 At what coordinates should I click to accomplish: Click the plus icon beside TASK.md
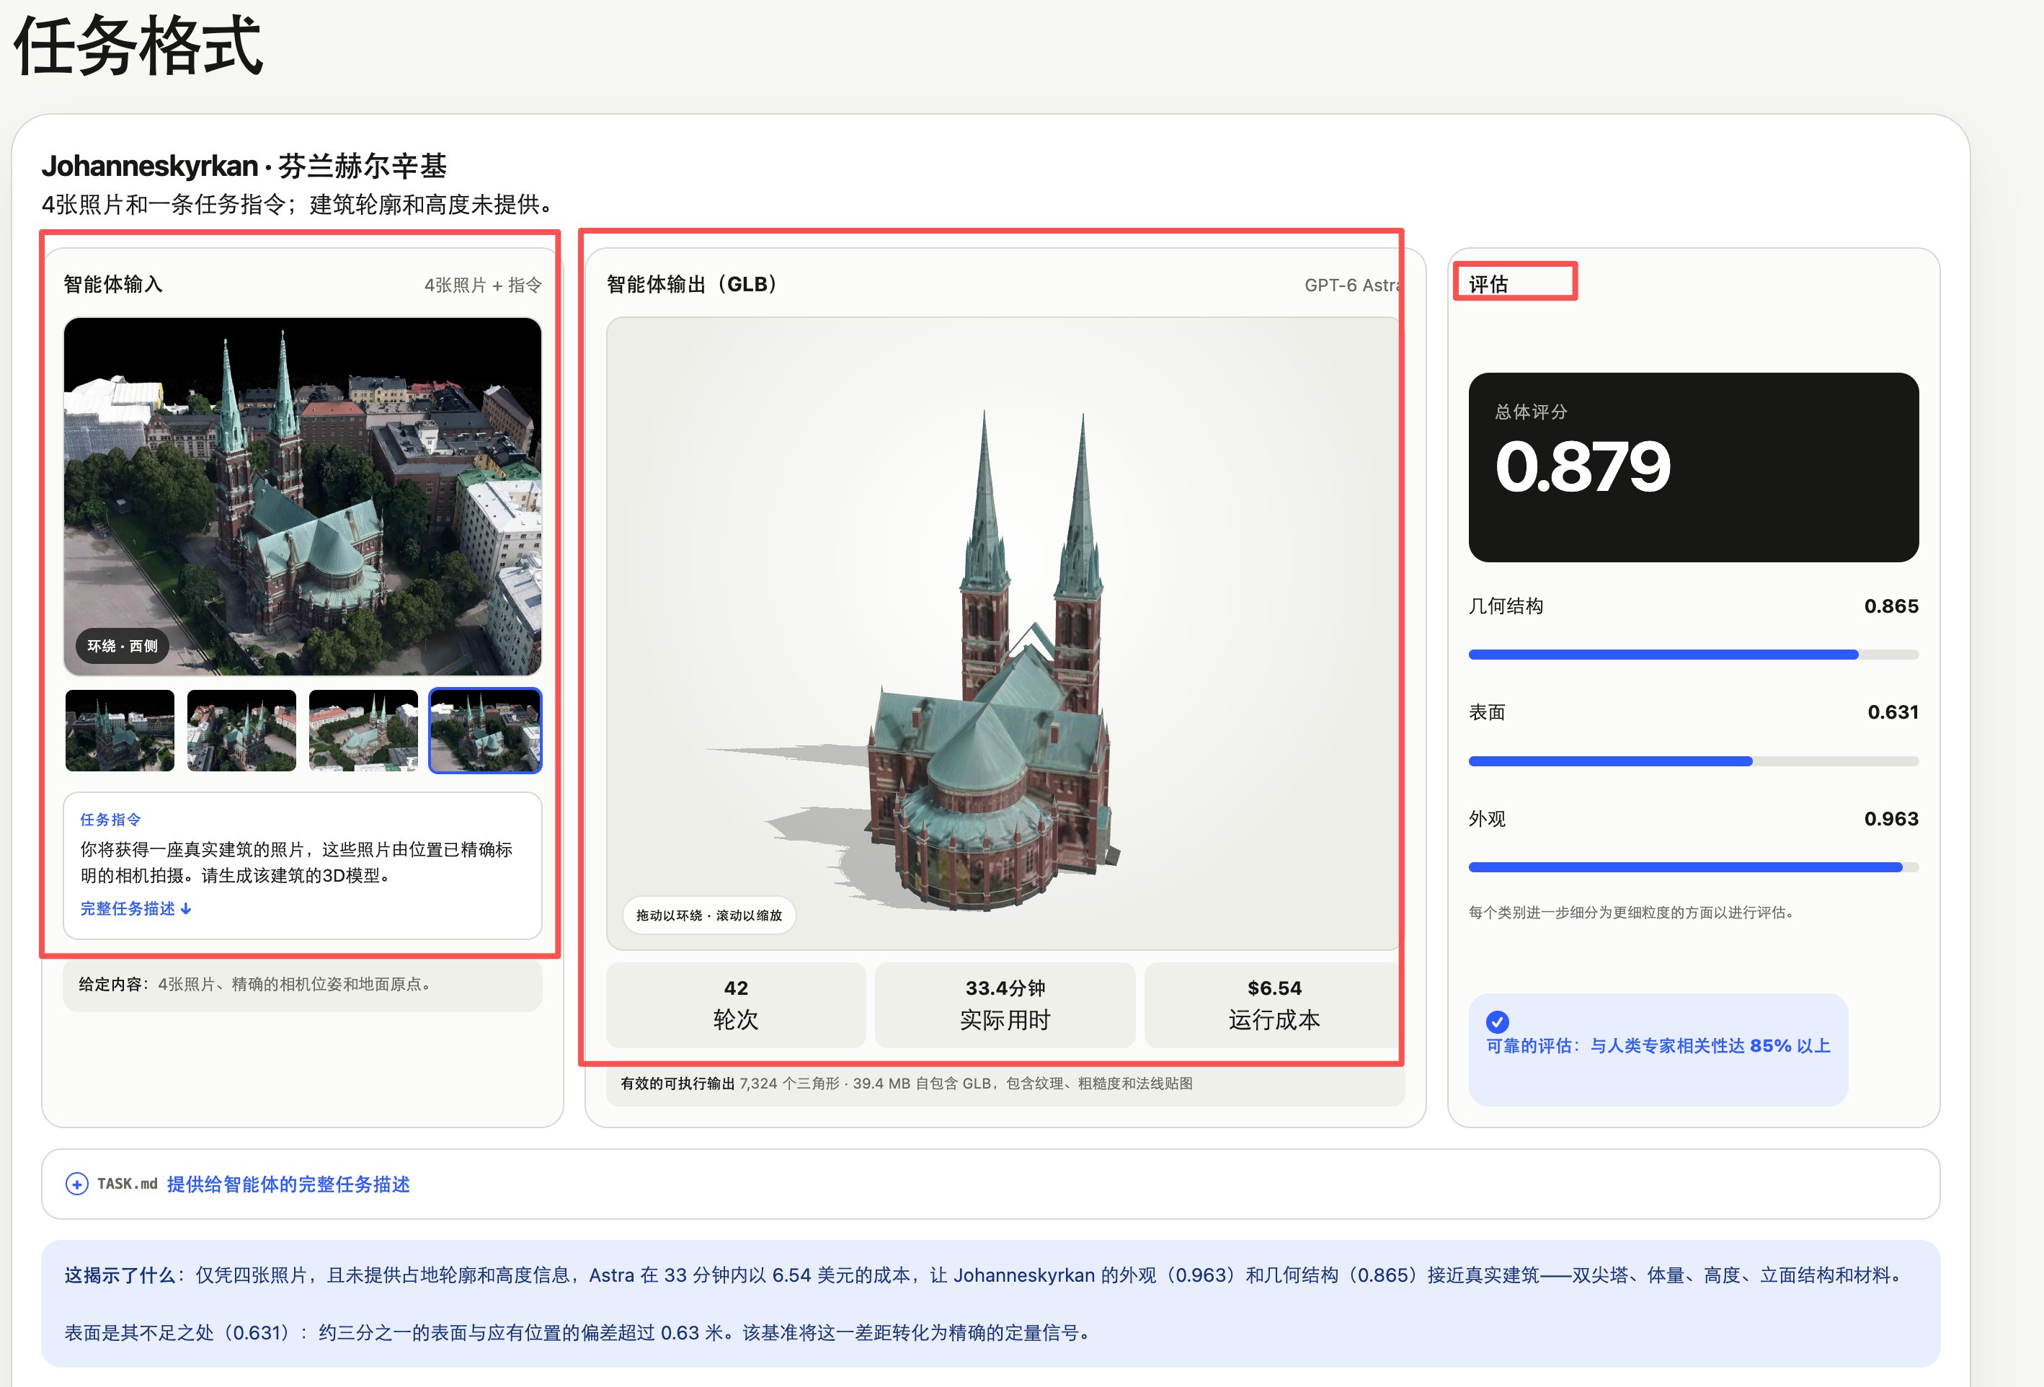pos(76,1184)
